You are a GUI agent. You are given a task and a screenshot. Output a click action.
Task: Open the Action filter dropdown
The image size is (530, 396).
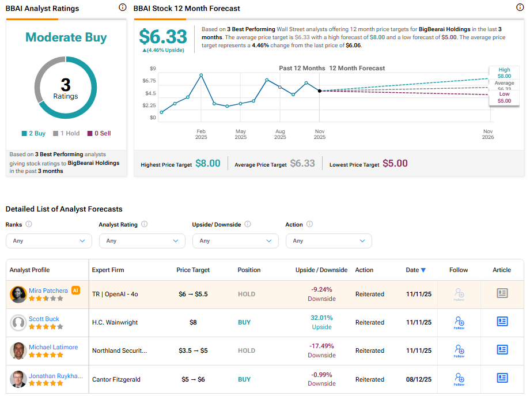329,241
